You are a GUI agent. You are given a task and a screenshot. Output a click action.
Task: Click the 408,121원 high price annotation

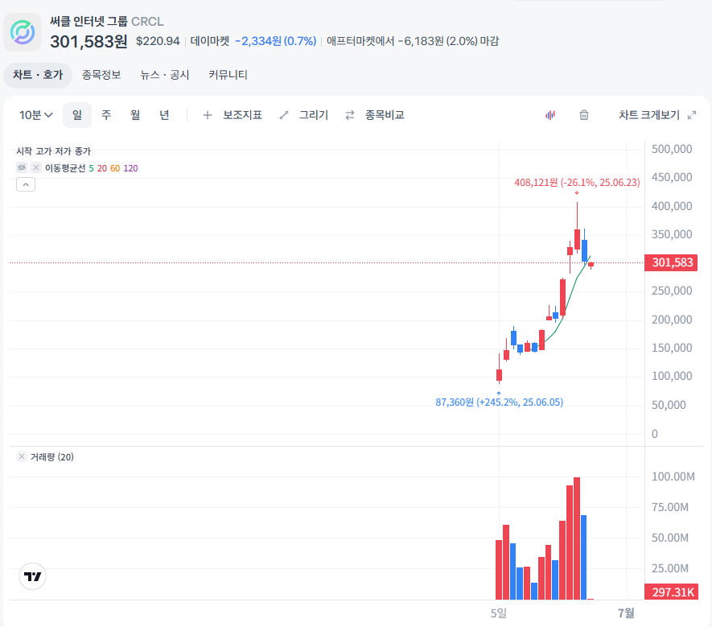coord(577,183)
